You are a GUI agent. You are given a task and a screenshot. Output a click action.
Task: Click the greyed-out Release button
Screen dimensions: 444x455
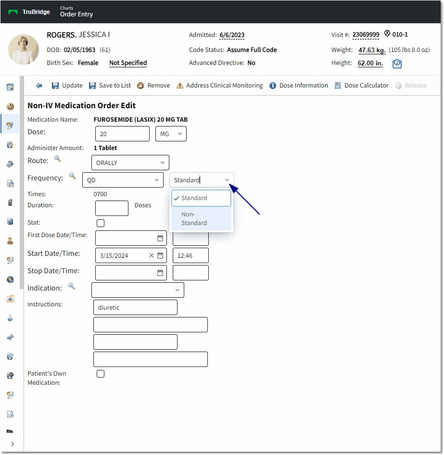(411, 85)
